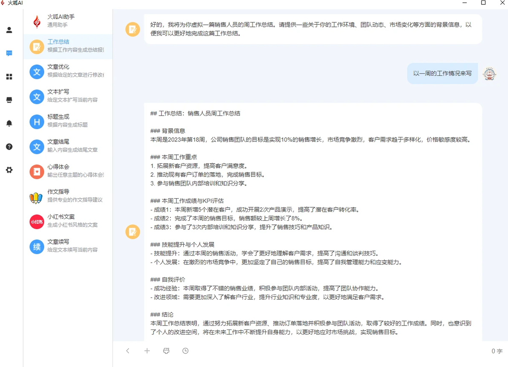This screenshot has height=367, width=508.
Task: Click the 文本扩写 blue icon
Action: point(37,96)
